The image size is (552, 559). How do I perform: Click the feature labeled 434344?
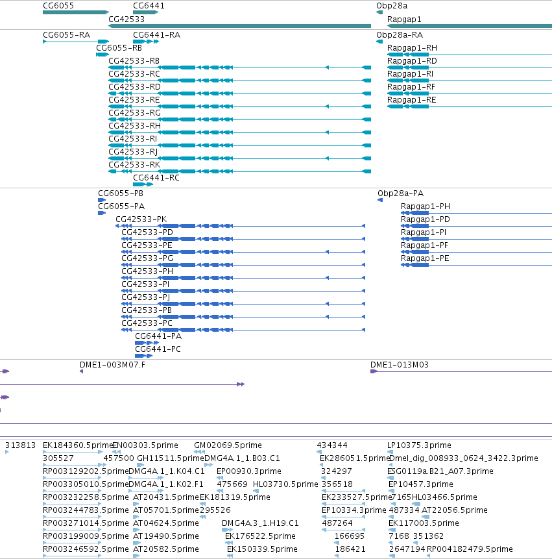(x=332, y=445)
